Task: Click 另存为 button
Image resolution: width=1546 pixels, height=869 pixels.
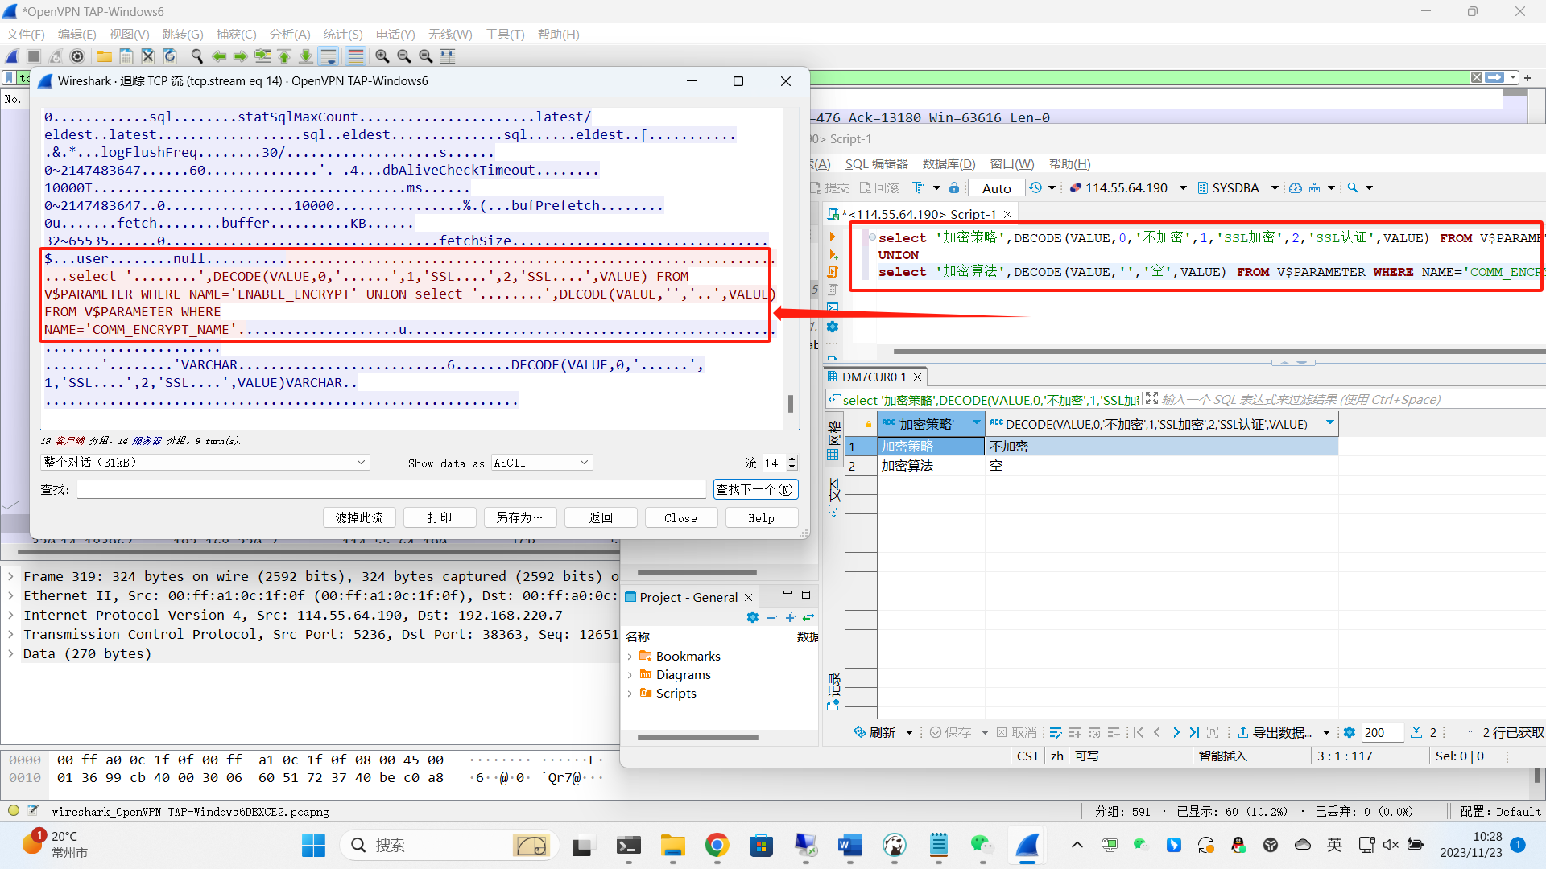Action: pos(520,517)
